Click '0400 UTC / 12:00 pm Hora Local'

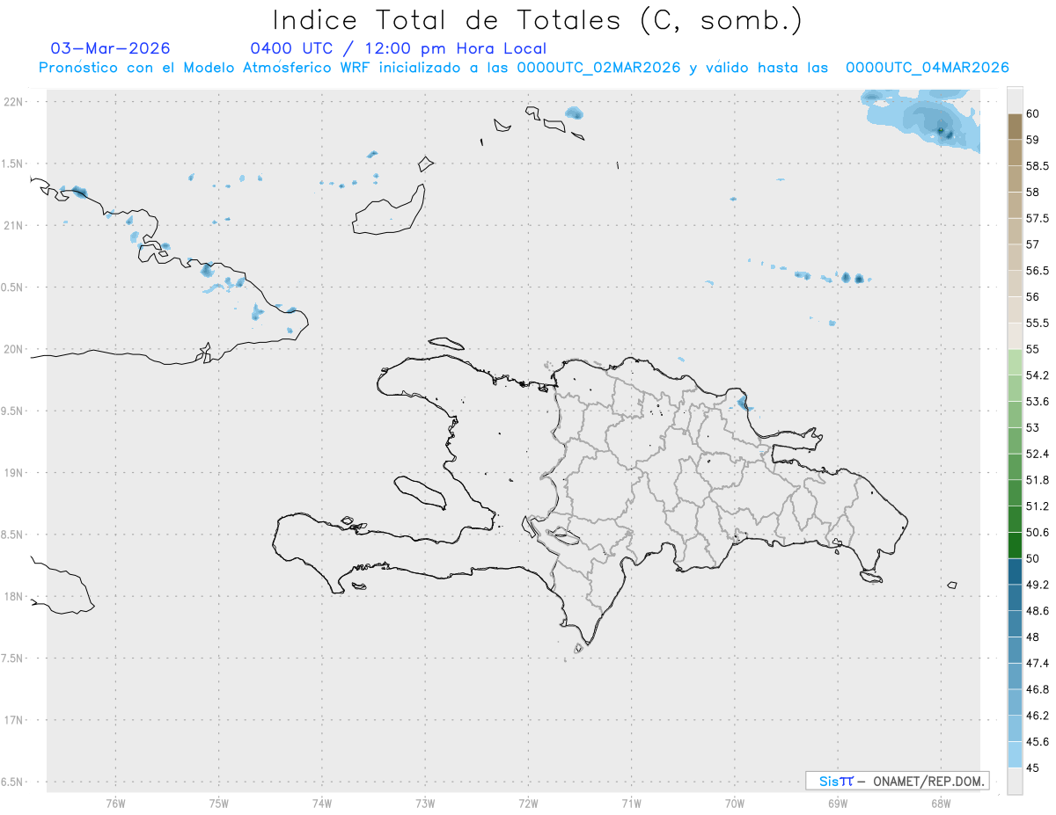pos(398,48)
